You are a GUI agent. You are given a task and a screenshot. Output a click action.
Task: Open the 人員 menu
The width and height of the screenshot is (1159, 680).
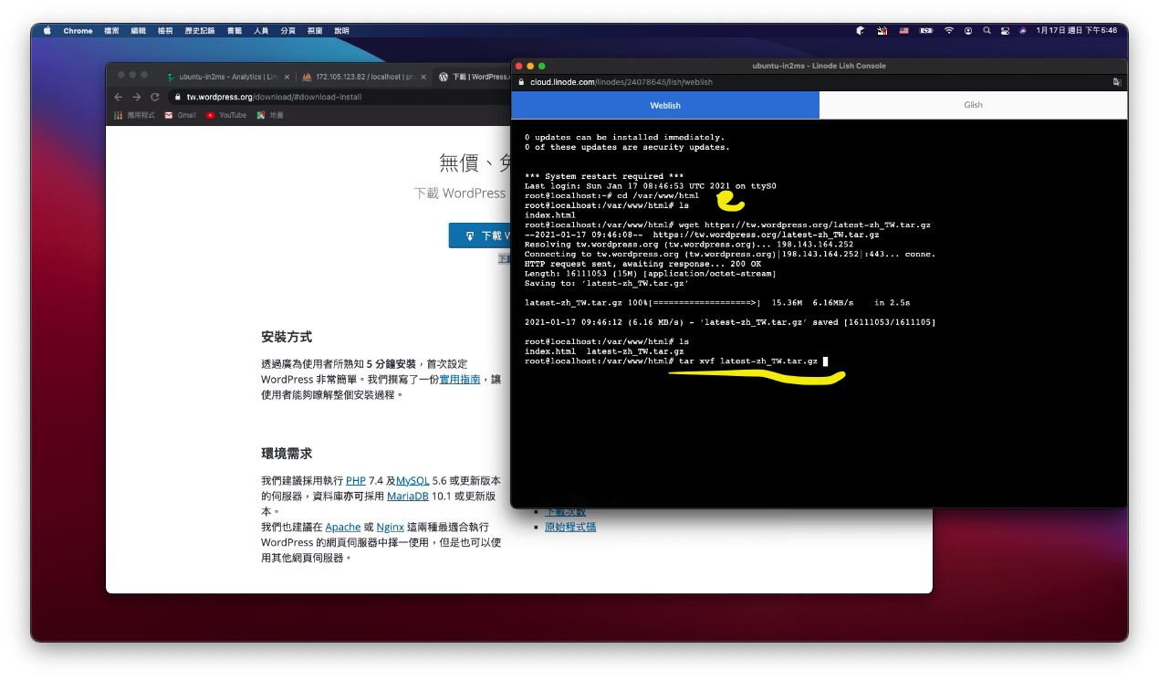click(261, 30)
